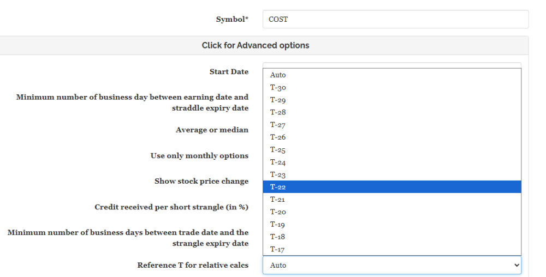The height and width of the screenshot is (277, 546).
Task: Choose the T-18 list entry
Action: 392,237
